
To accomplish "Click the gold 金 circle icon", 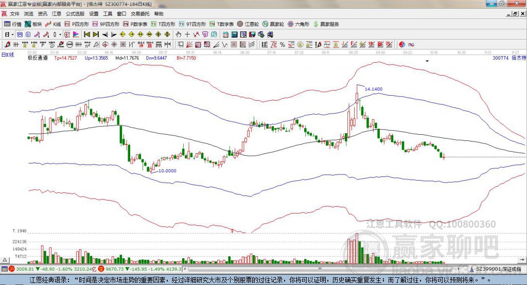I will pyautogui.click(x=300, y=44).
